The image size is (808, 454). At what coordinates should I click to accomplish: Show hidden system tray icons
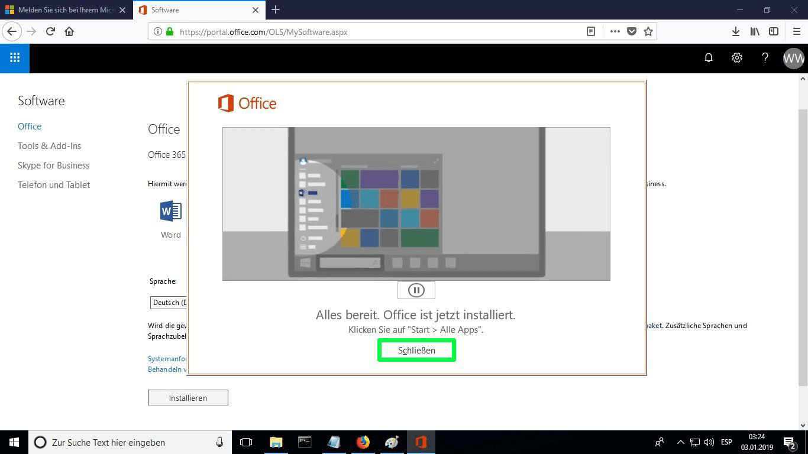tap(680, 442)
